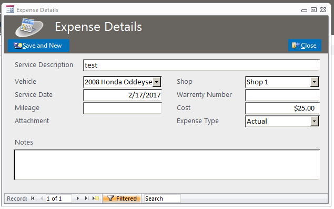Click the Attachment label
Screen dimensions: 334x209
click(x=32, y=120)
